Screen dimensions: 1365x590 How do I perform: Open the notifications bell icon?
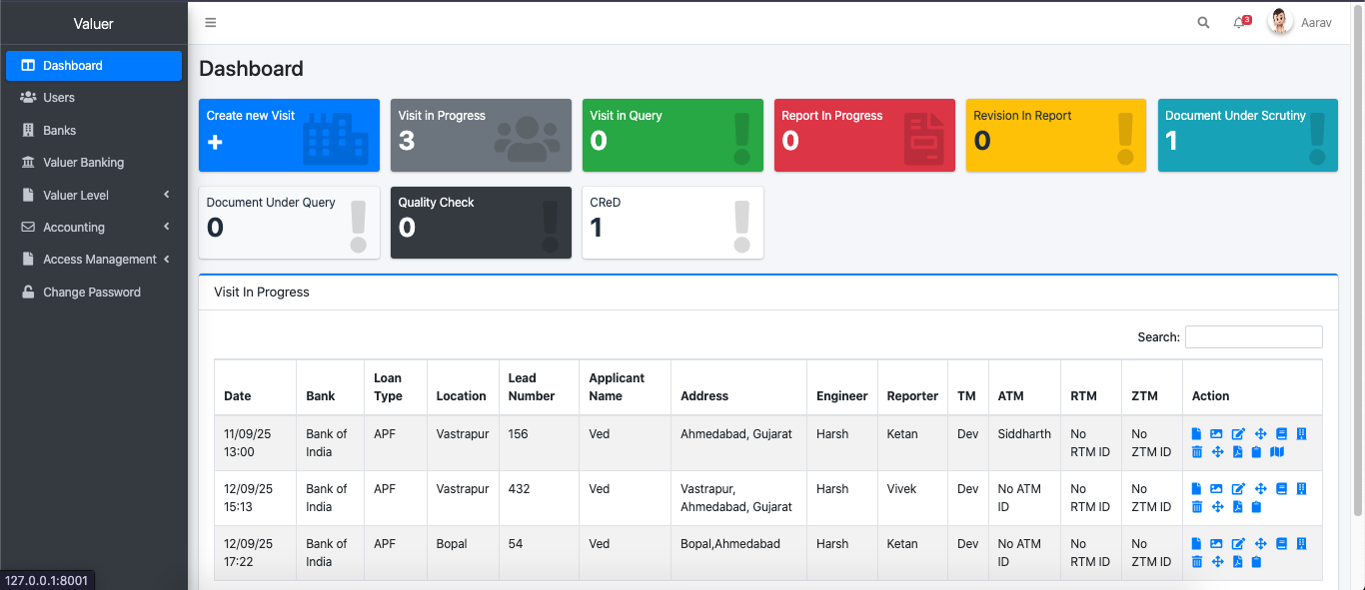(1239, 23)
